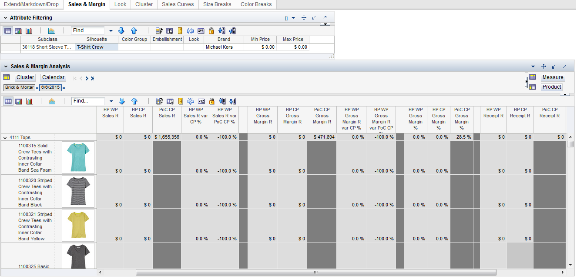Screen dimensions: 577x279
Task: Select grid view in Attribute Filtering toolbar
Action: [8, 31]
